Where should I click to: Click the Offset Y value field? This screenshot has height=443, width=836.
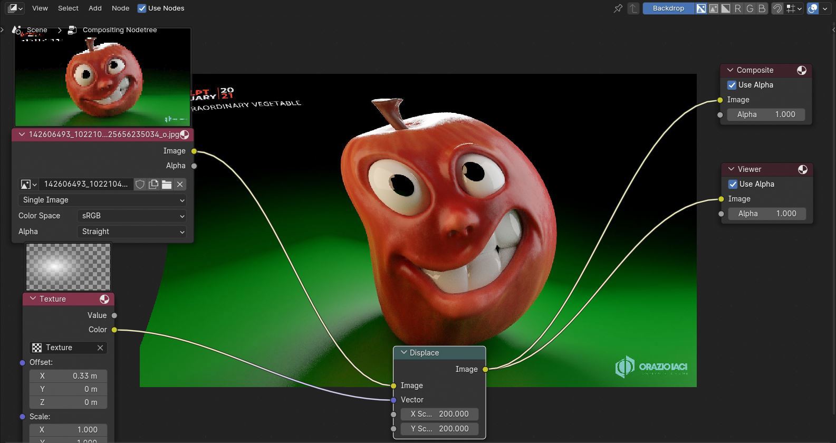(x=68, y=389)
